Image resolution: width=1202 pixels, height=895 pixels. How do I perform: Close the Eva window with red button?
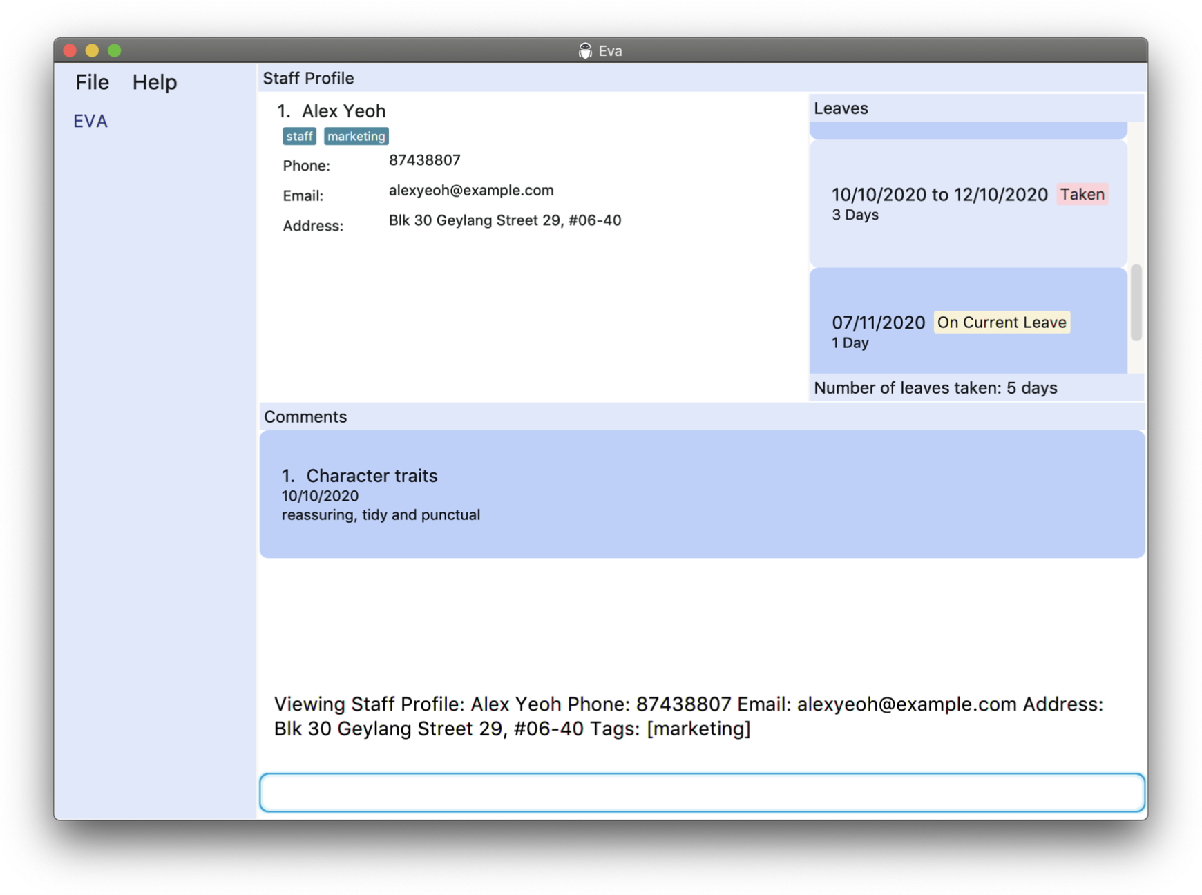point(70,50)
